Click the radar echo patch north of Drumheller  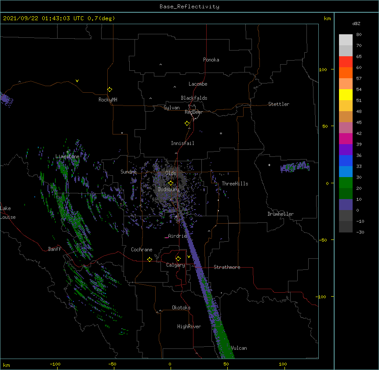click(x=295, y=167)
